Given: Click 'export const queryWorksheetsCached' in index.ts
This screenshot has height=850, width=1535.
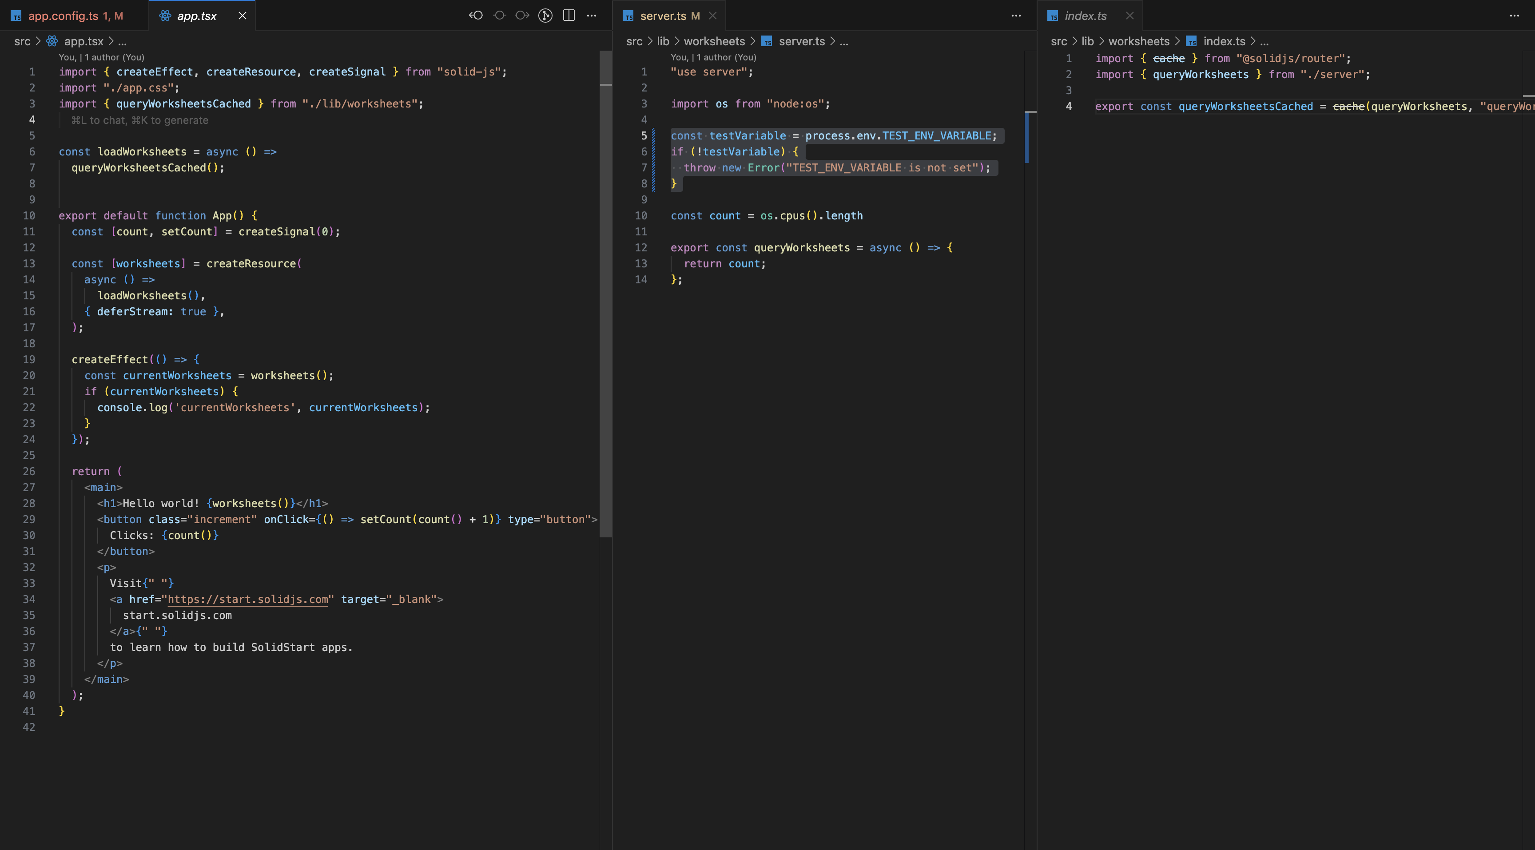Looking at the screenshot, I should tap(1204, 107).
